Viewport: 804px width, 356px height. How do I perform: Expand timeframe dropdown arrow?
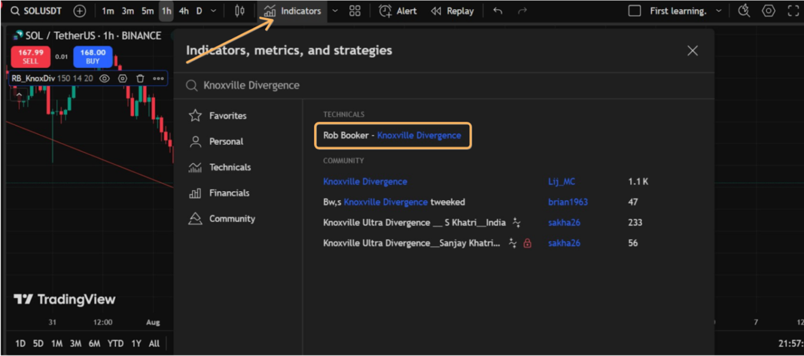pos(213,11)
